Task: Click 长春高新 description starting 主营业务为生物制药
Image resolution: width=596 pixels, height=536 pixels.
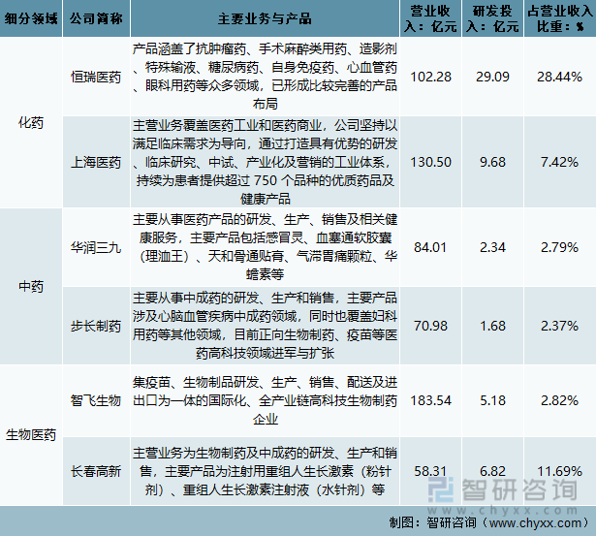Action: pos(265,471)
